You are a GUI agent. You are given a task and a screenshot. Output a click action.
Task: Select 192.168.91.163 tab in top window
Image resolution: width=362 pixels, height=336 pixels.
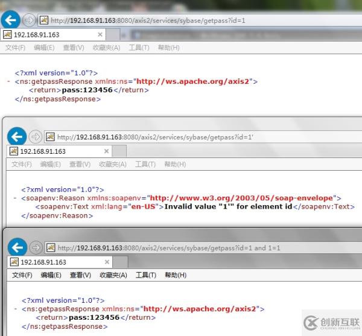[x=52, y=35]
